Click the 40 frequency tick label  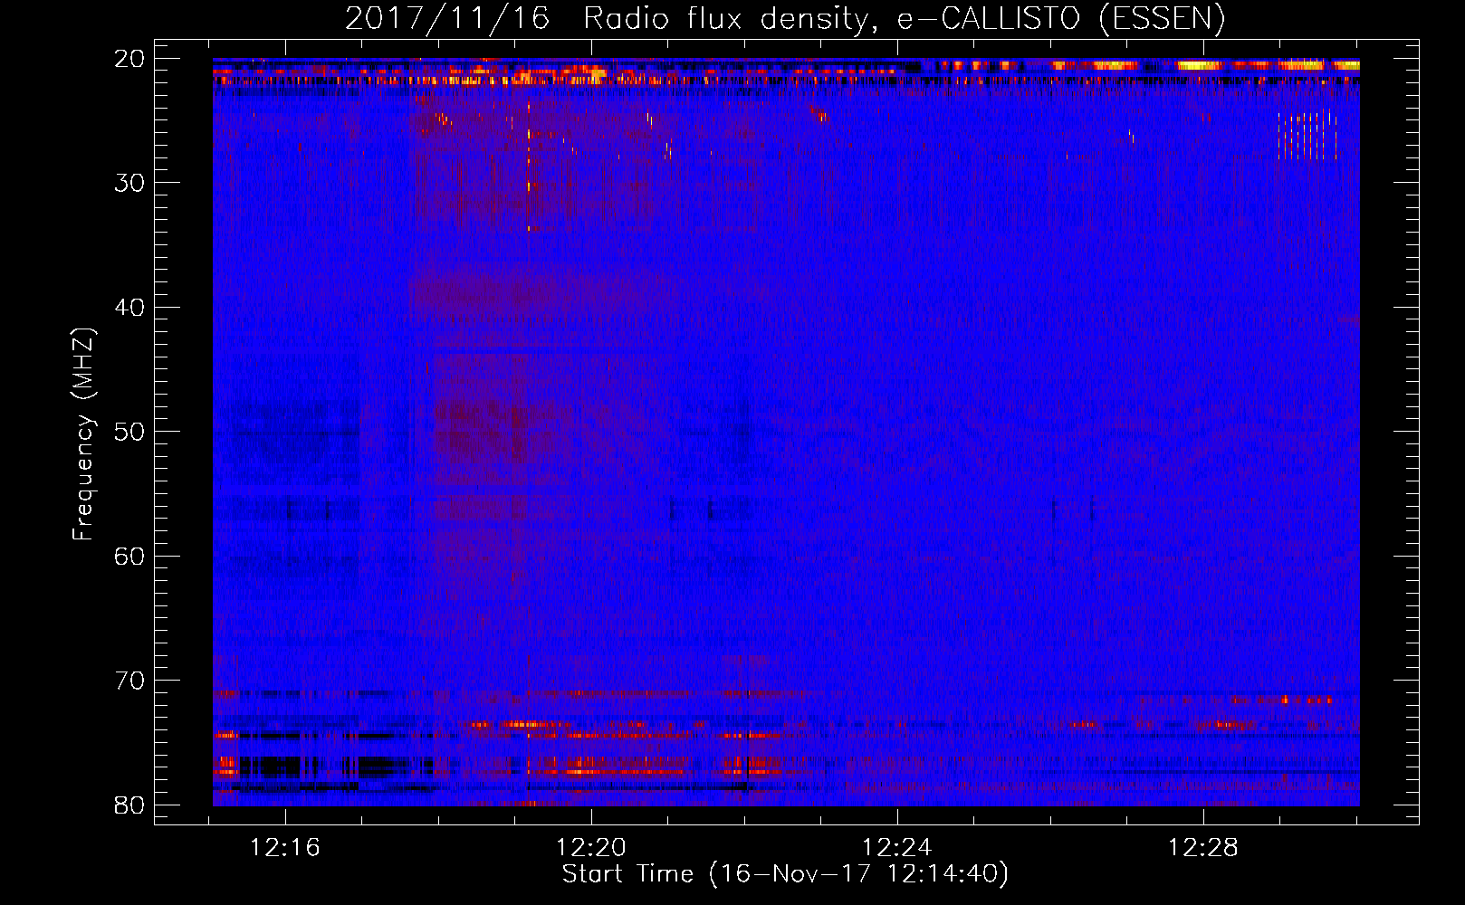tap(130, 308)
